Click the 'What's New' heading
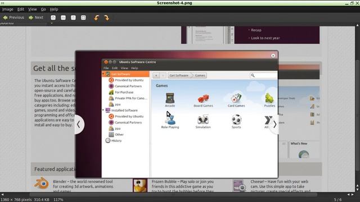Image resolution: width=360 pixels, height=202 pixels. coord(299,144)
